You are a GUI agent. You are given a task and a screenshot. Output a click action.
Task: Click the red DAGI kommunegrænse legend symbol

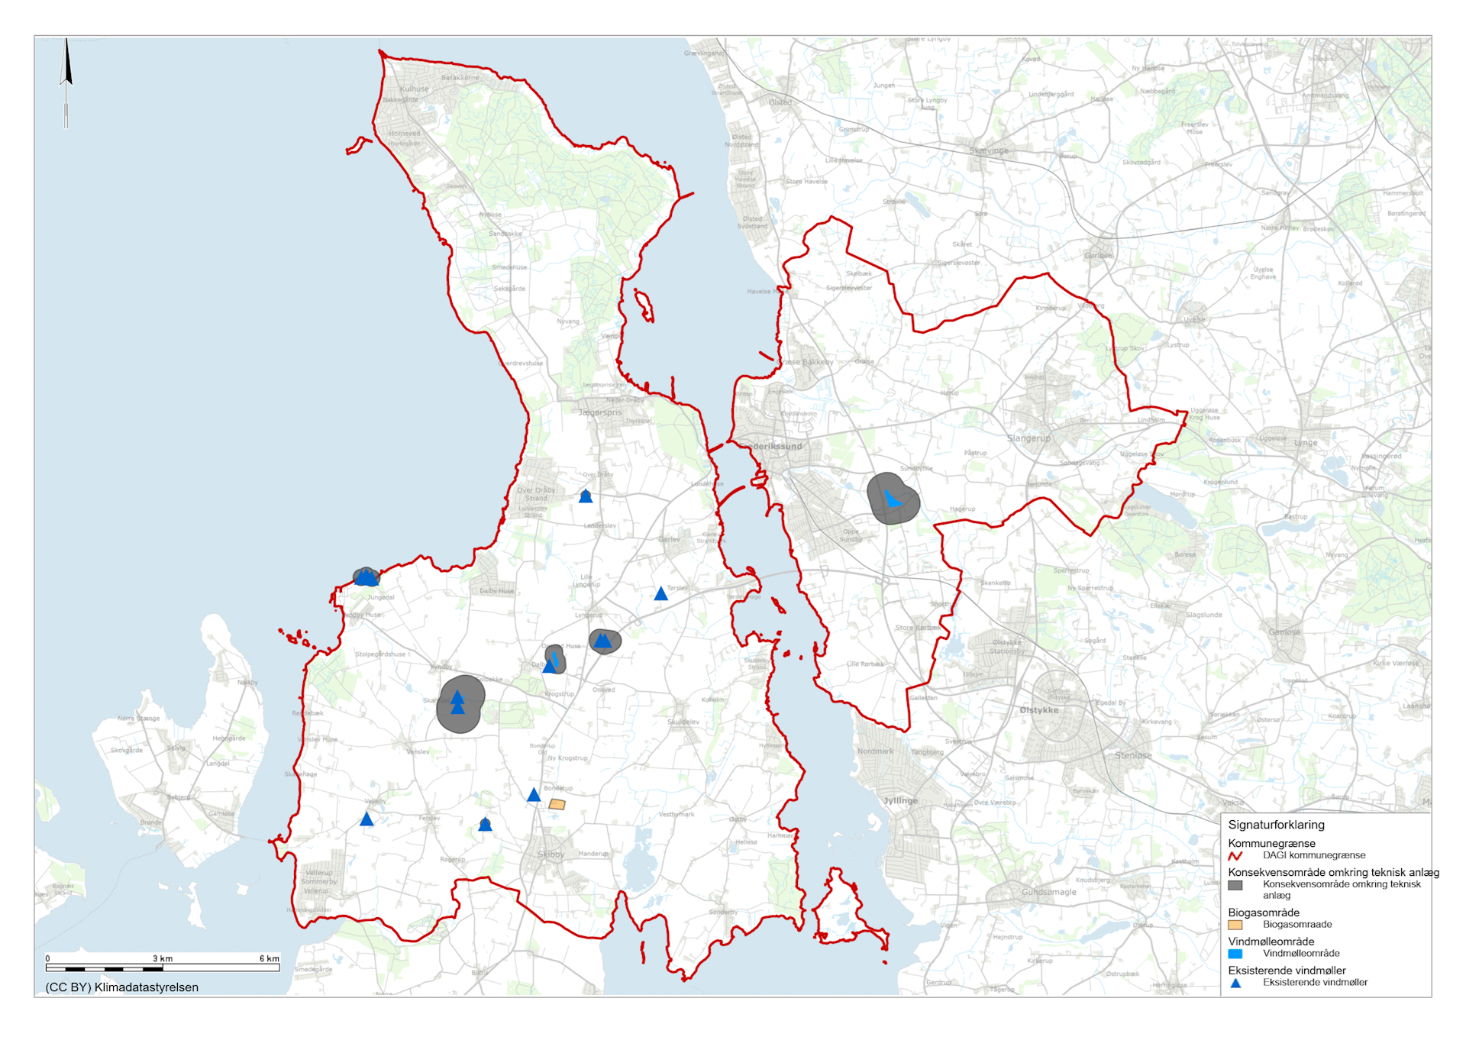tap(1235, 856)
